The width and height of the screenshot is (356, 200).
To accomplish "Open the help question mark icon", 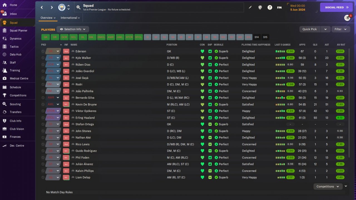I will pos(270,7).
